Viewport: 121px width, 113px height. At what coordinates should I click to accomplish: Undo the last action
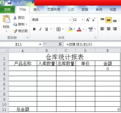pyautogui.click(x=15, y=2)
